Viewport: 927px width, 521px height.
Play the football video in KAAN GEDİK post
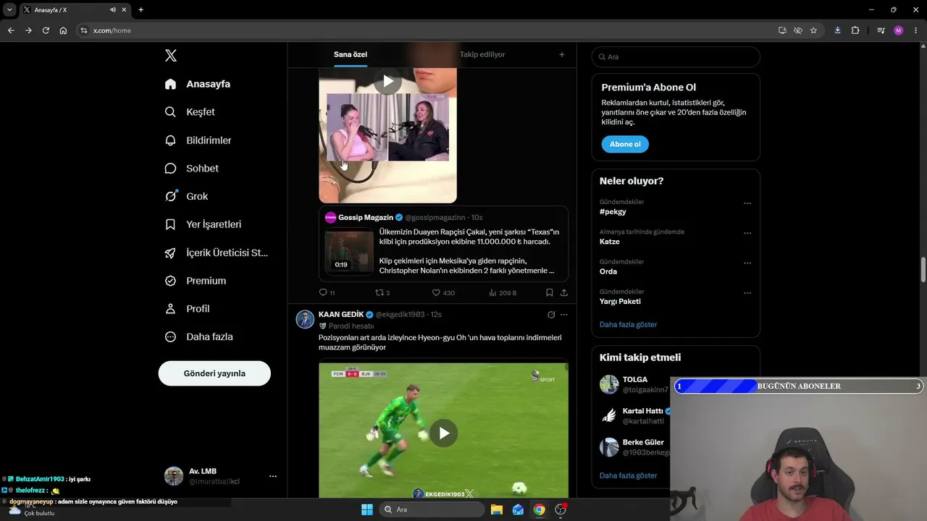(444, 433)
